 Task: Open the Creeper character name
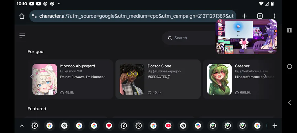click(x=242, y=66)
